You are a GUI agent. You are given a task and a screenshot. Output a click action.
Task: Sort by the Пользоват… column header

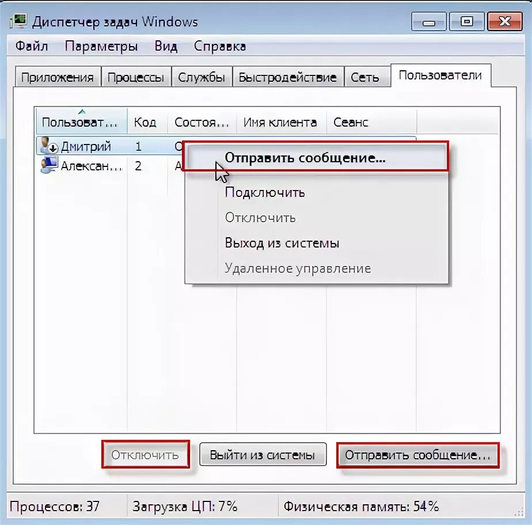pyautogui.click(x=81, y=121)
